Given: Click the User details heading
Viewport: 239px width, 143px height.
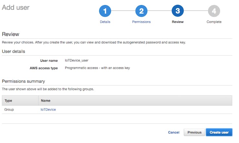Looking at the screenshot, I should tap(14, 51).
